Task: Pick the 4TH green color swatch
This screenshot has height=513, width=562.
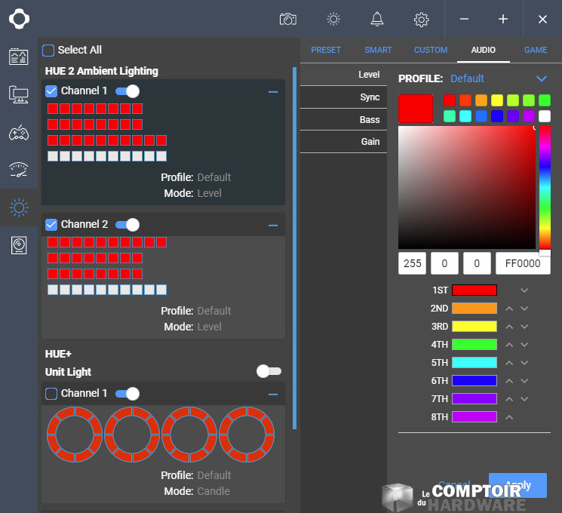Action: click(474, 345)
